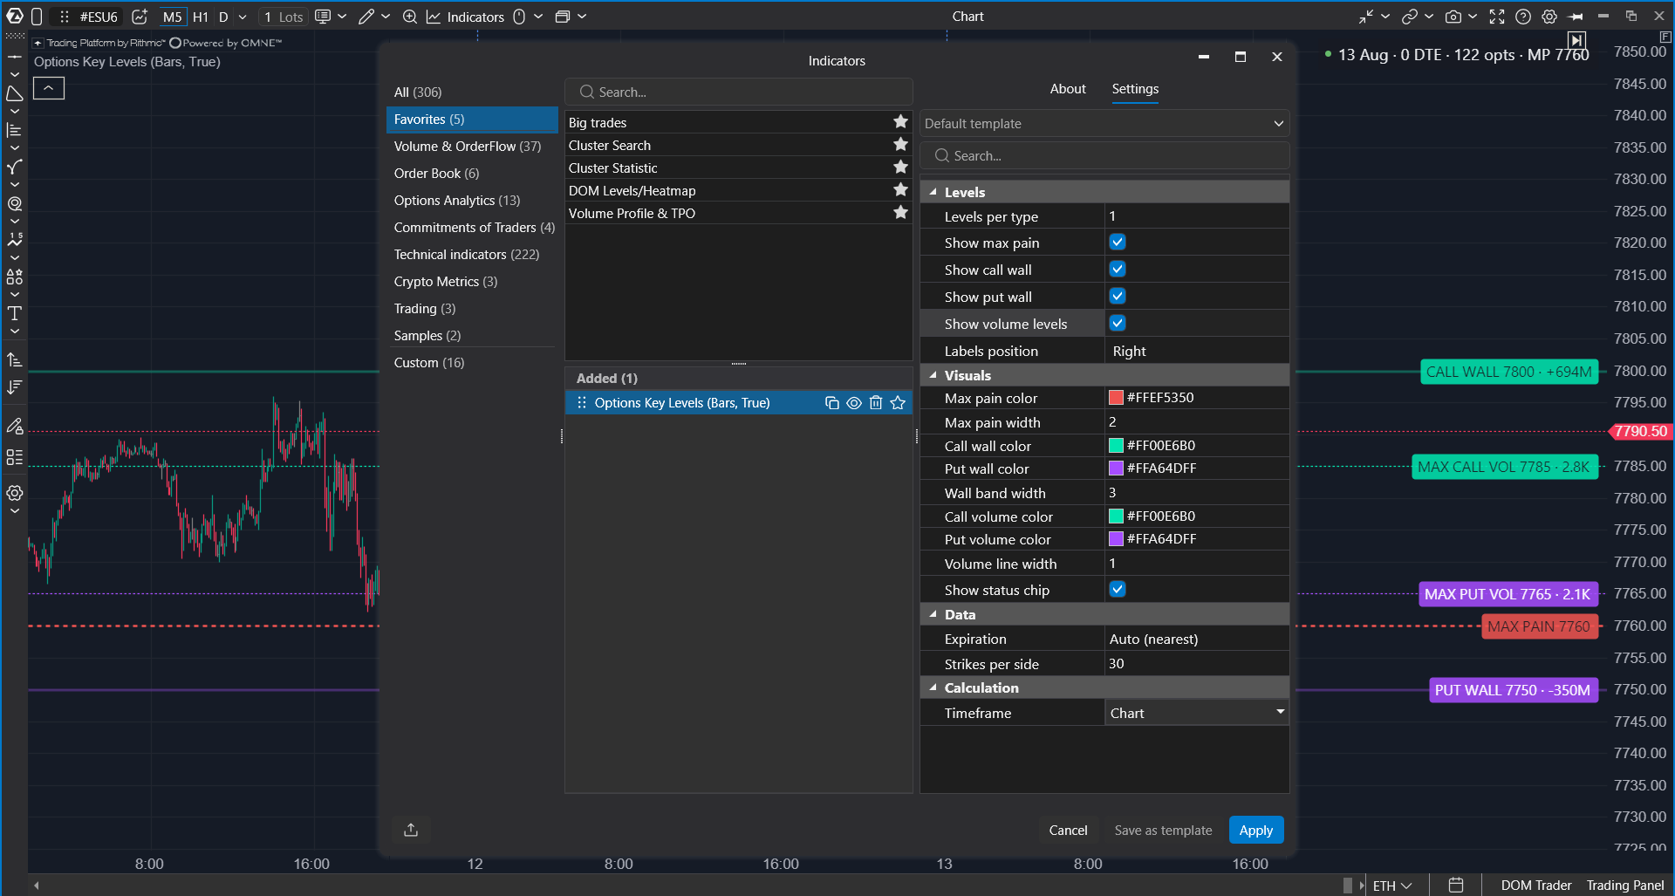Duplicate the Options Key Levels indicator
Image resolution: width=1675 pixels, height=896 pixels.
click(832, 403)
